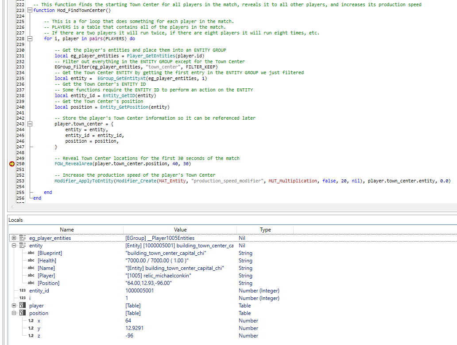This screenshot has width=457, height=345.
Task: Click the abc string icon beside [Position]
Action: 31,283
